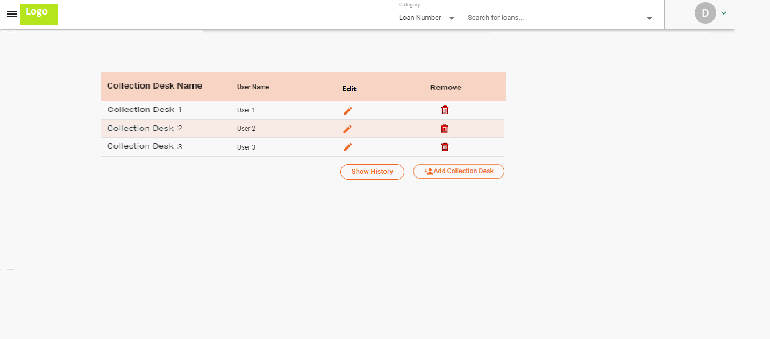
Task: Select the Collection Desk 2 name cell
Action: [x=145, y=129]
